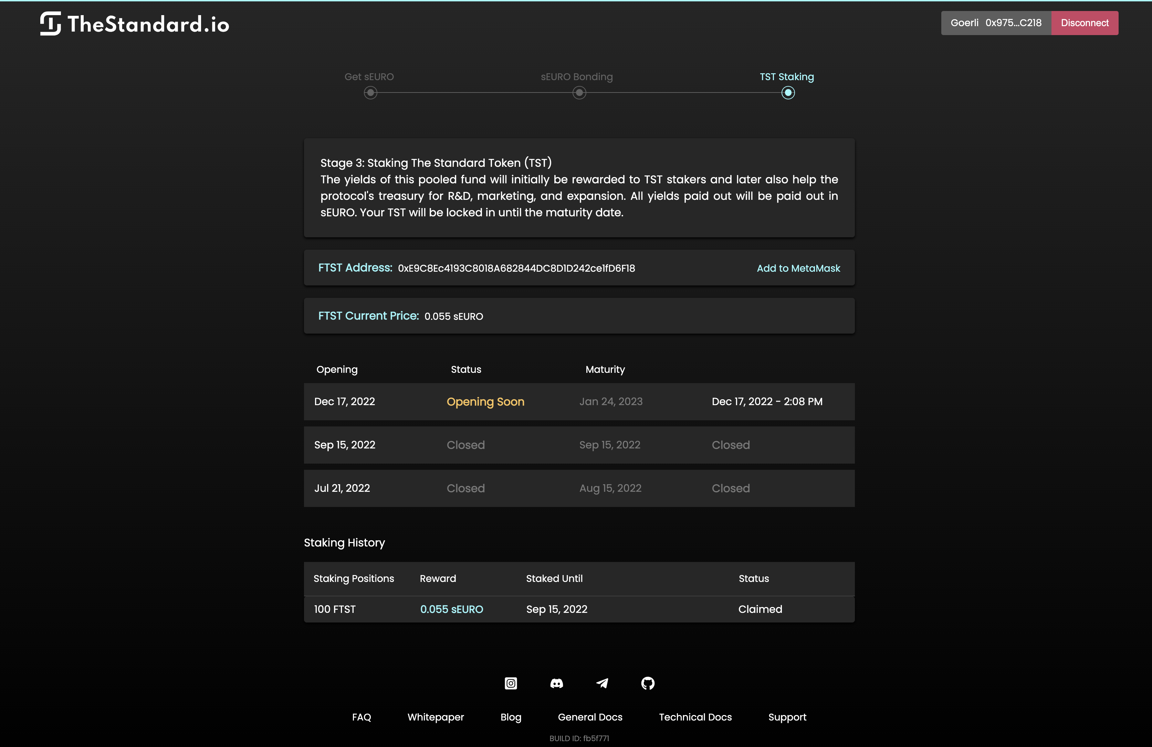Click the BUILD ID text
The width and height of the screenshot is (1152, 747).
[x=579, y=738]
